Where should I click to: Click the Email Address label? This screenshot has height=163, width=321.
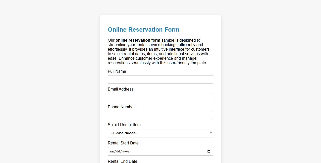(120, 89)
